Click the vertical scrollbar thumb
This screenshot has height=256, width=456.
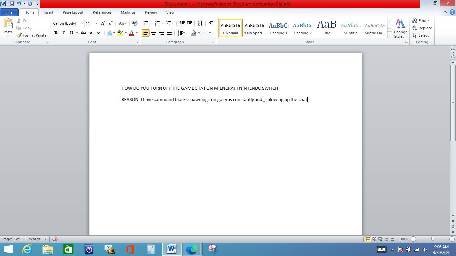[x=453, y=103]
